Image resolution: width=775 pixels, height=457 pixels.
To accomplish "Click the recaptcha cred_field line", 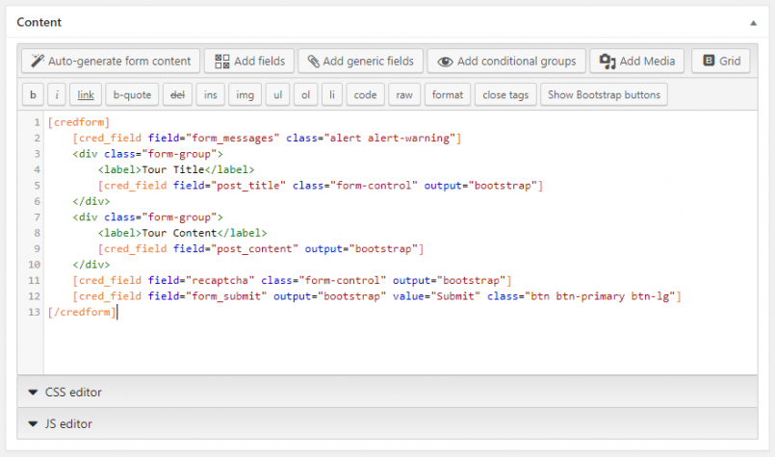I will point(292,280).
